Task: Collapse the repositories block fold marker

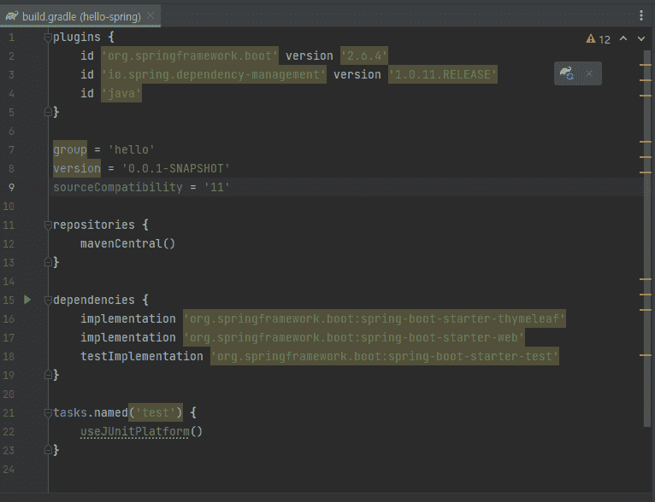Action: pyautogui.click(x=48, y=225)
